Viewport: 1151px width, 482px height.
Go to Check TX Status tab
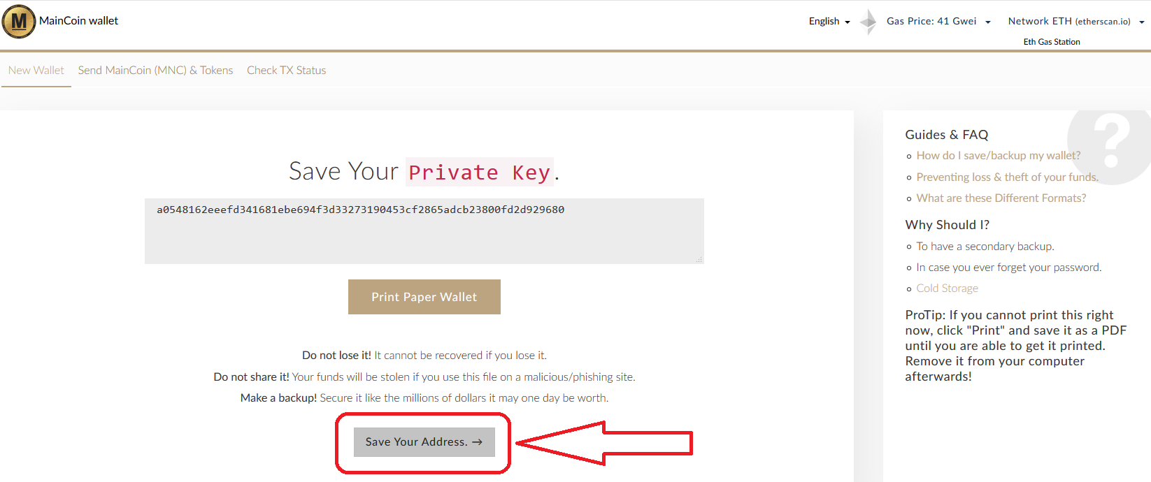[286, 71]
